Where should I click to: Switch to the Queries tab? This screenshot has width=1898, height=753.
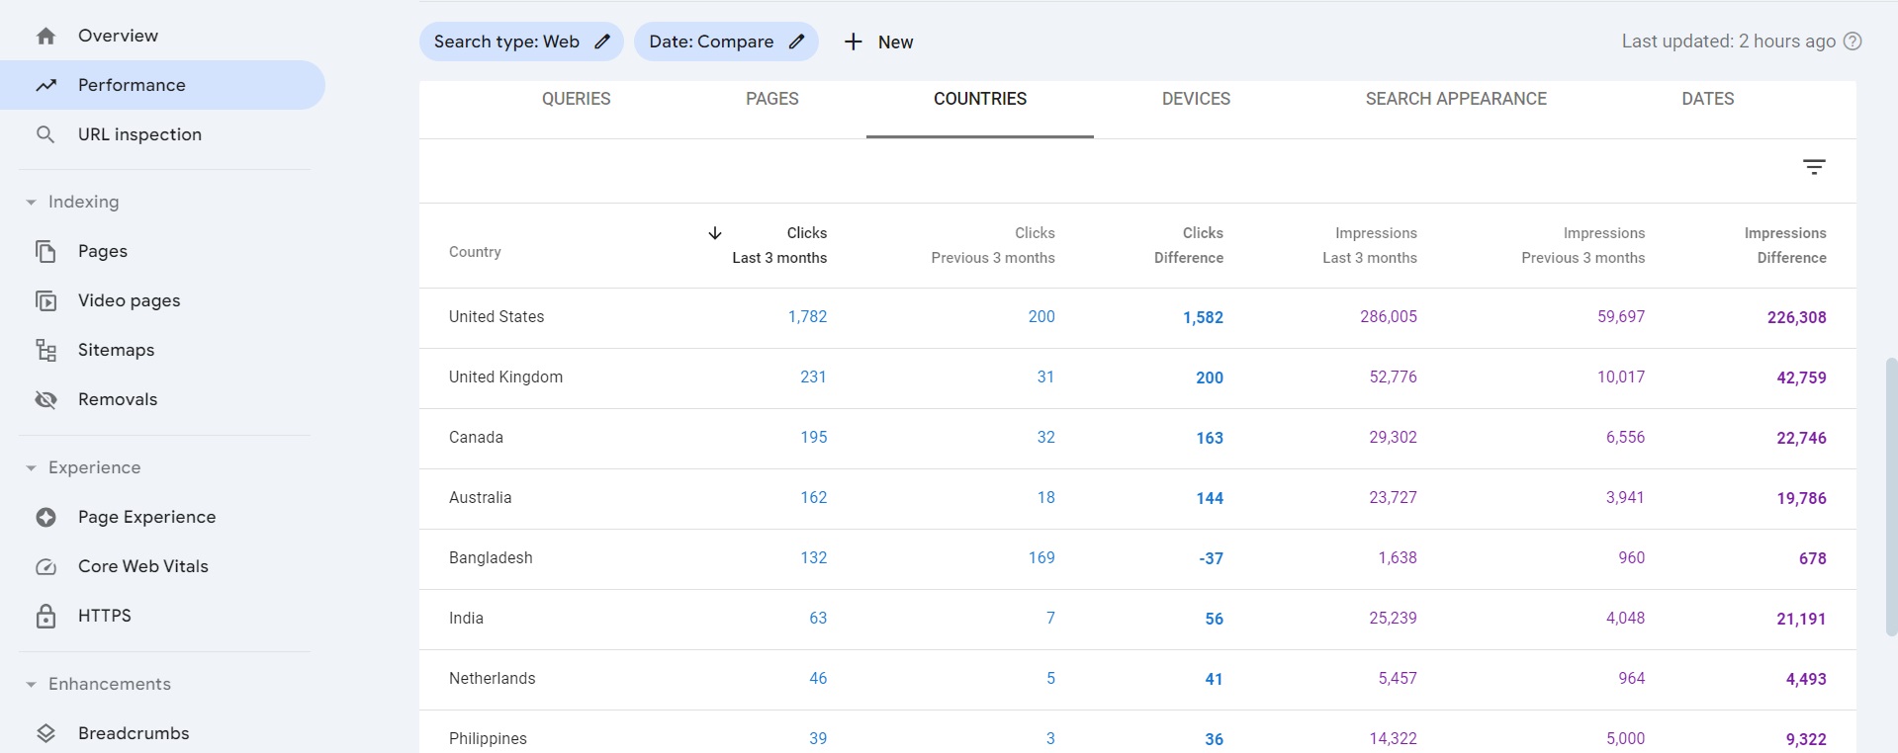coord(576,99)
